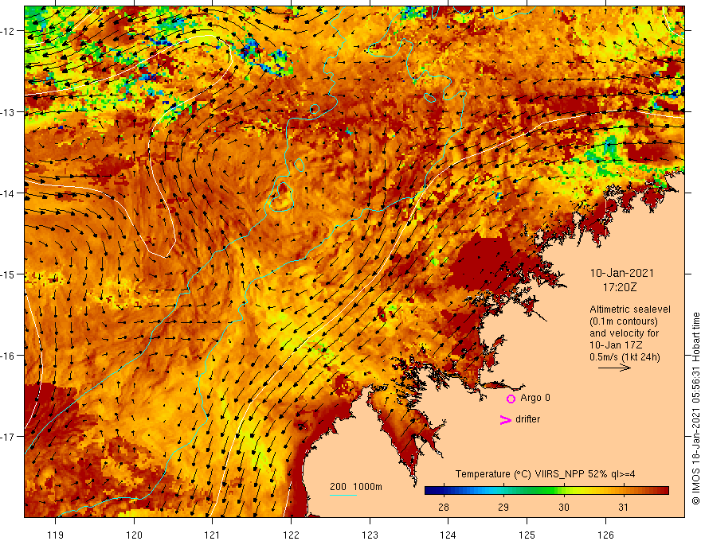This screenshot has height=541, width=701.
Task: Click longitude axis label 124
Action: click(448, 535)
